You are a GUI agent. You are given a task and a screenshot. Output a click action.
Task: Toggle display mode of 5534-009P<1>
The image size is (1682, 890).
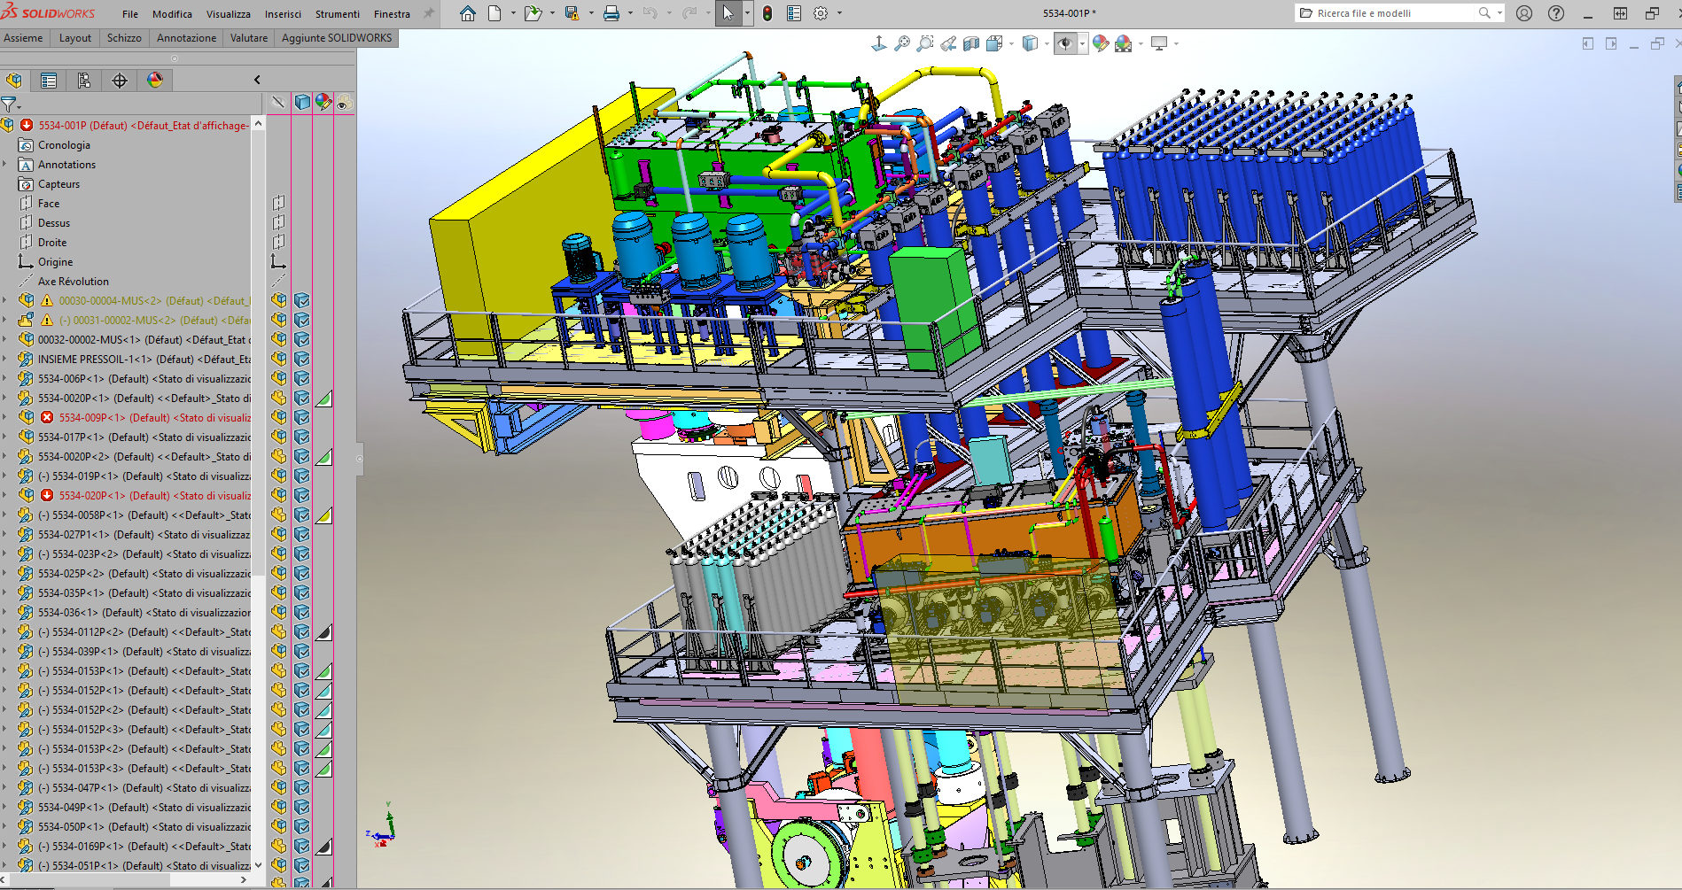pos(302,417)
